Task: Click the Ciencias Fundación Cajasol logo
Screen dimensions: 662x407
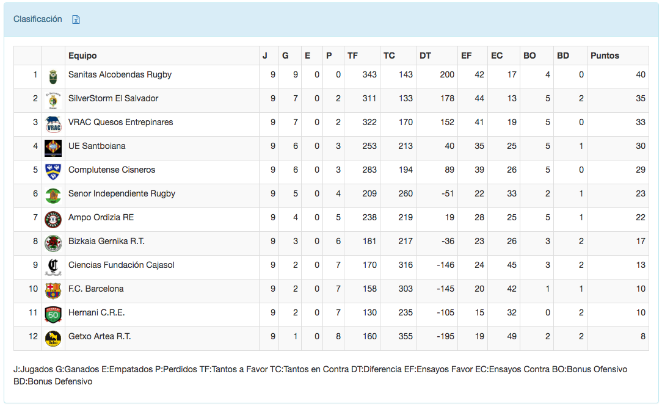Action: click(53, 267)
